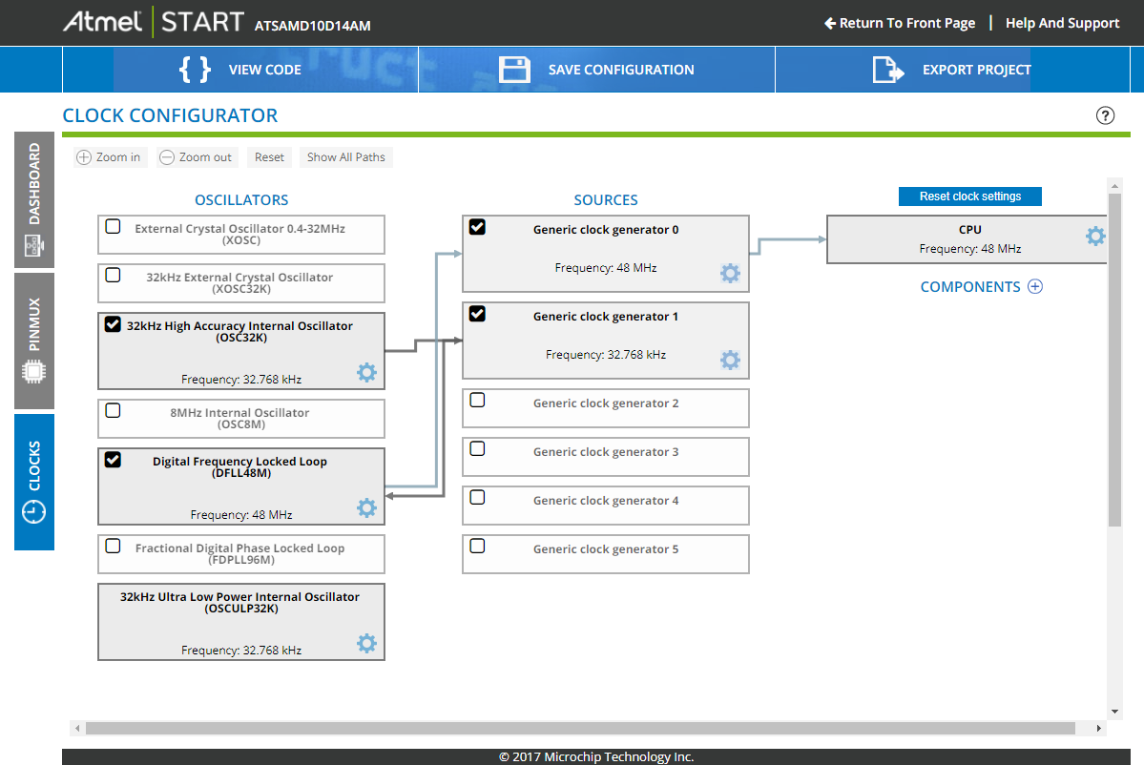Open DFLL48M oscillator settings gear
The image size is (1144, 765).
point(366,507)
